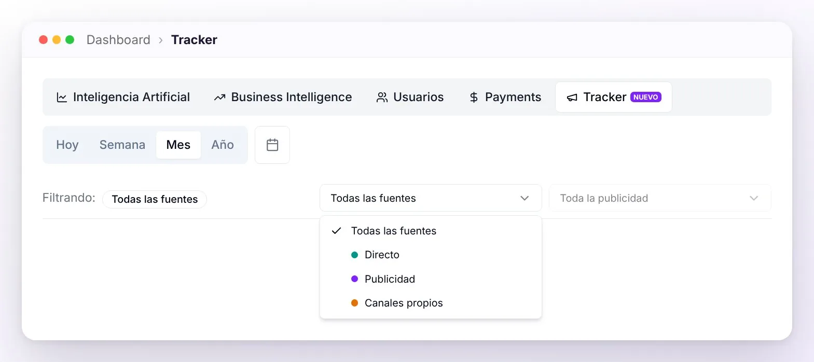
Task: Open the Business Intelligence tab
Action: (x=283, y=97)
